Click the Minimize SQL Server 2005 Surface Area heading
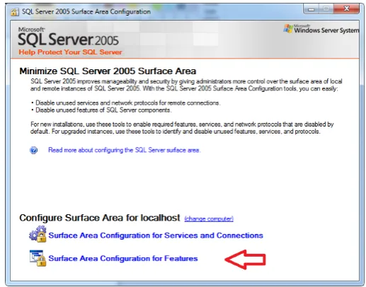The height and width of the screenshot is (287, 366). click(108, 71)
